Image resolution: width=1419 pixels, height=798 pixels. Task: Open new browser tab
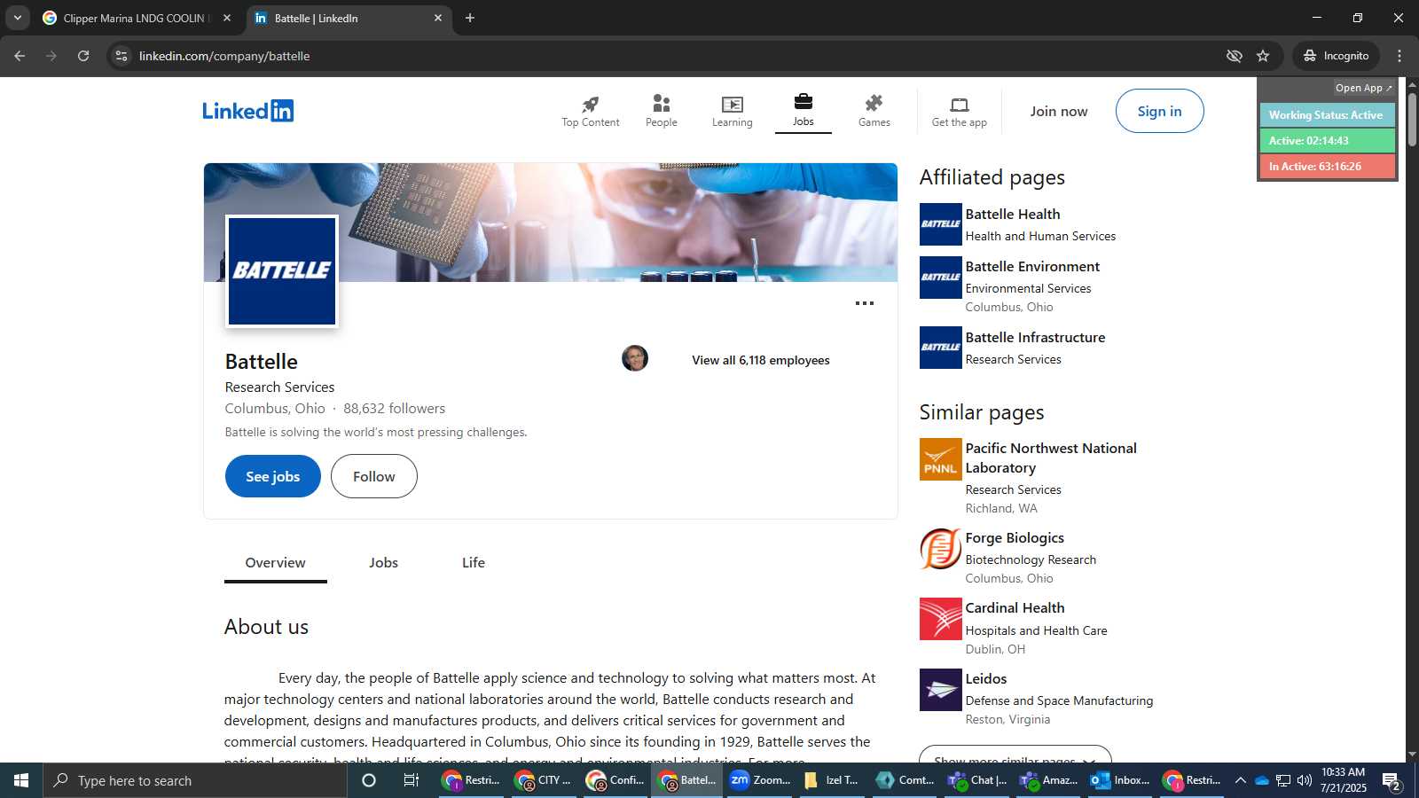pyautogui.click(x=470, y=18)
